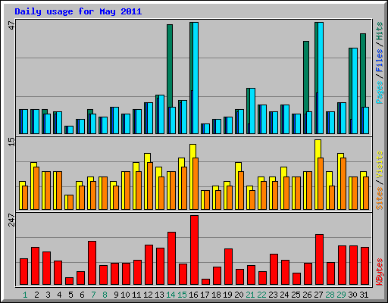388x303 pixels.
Task: Click day label '26' on the x-axis
Action: 307,295
